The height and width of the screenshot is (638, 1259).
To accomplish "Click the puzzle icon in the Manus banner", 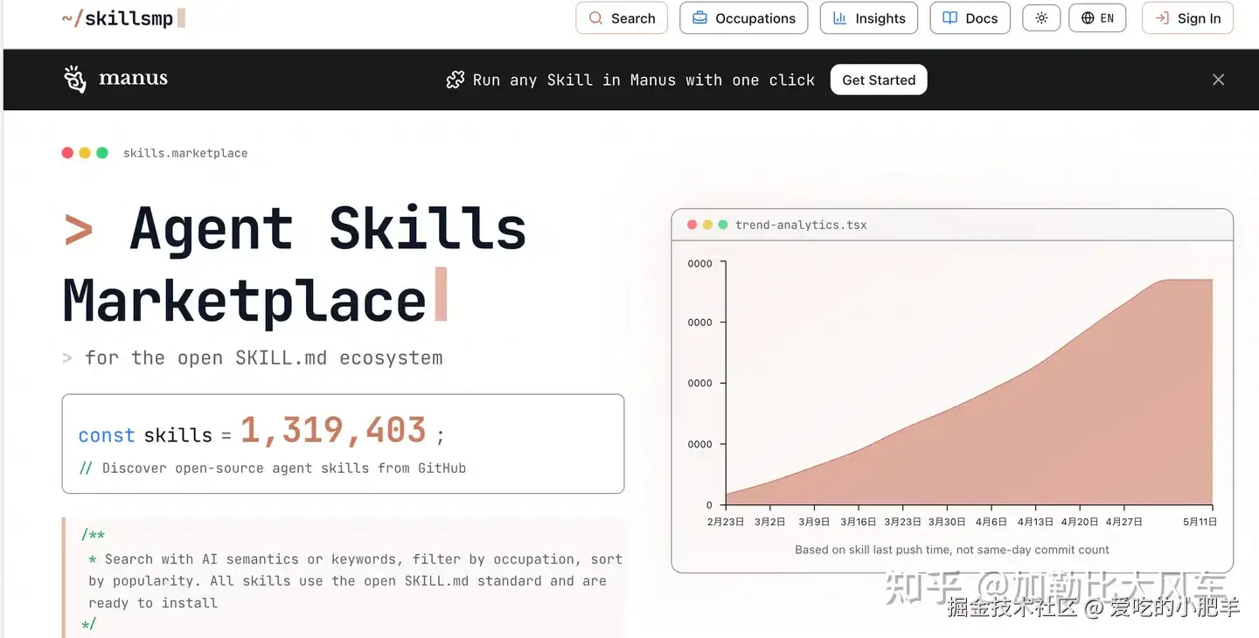I will [x=455, y=80].
